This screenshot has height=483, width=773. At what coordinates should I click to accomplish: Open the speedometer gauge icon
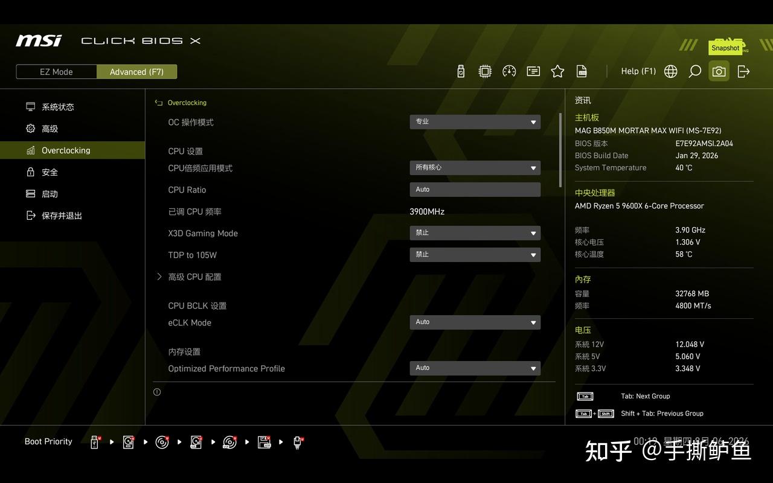[509, 71]
